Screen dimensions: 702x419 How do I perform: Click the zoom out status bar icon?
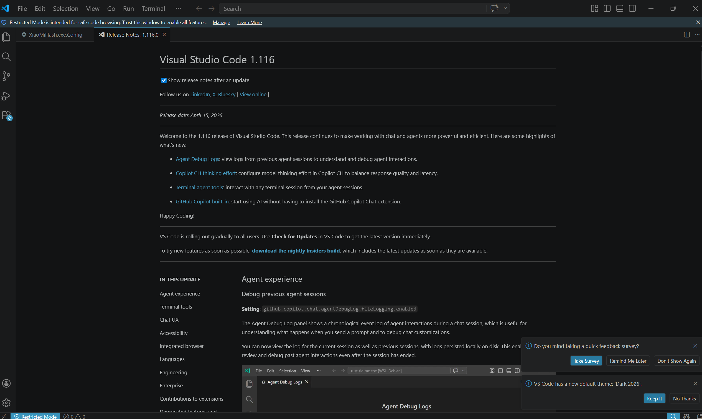coord(673,416)
